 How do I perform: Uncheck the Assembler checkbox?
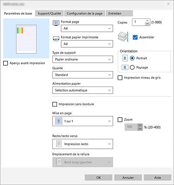[x=135, y=37]
